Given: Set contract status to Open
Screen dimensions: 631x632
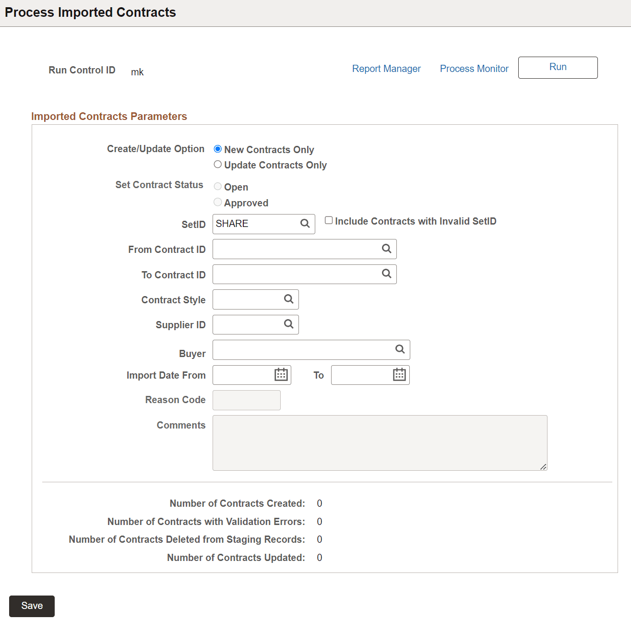Looking at the screenshot, I should click(x=218, y=186).
